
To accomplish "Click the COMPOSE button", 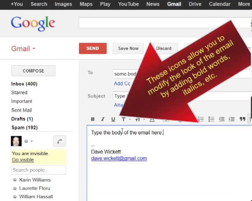I will point(33,71).
